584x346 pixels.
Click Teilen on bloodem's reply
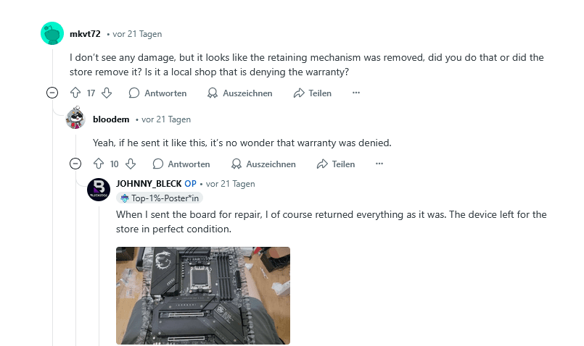[x=335, y=164]
